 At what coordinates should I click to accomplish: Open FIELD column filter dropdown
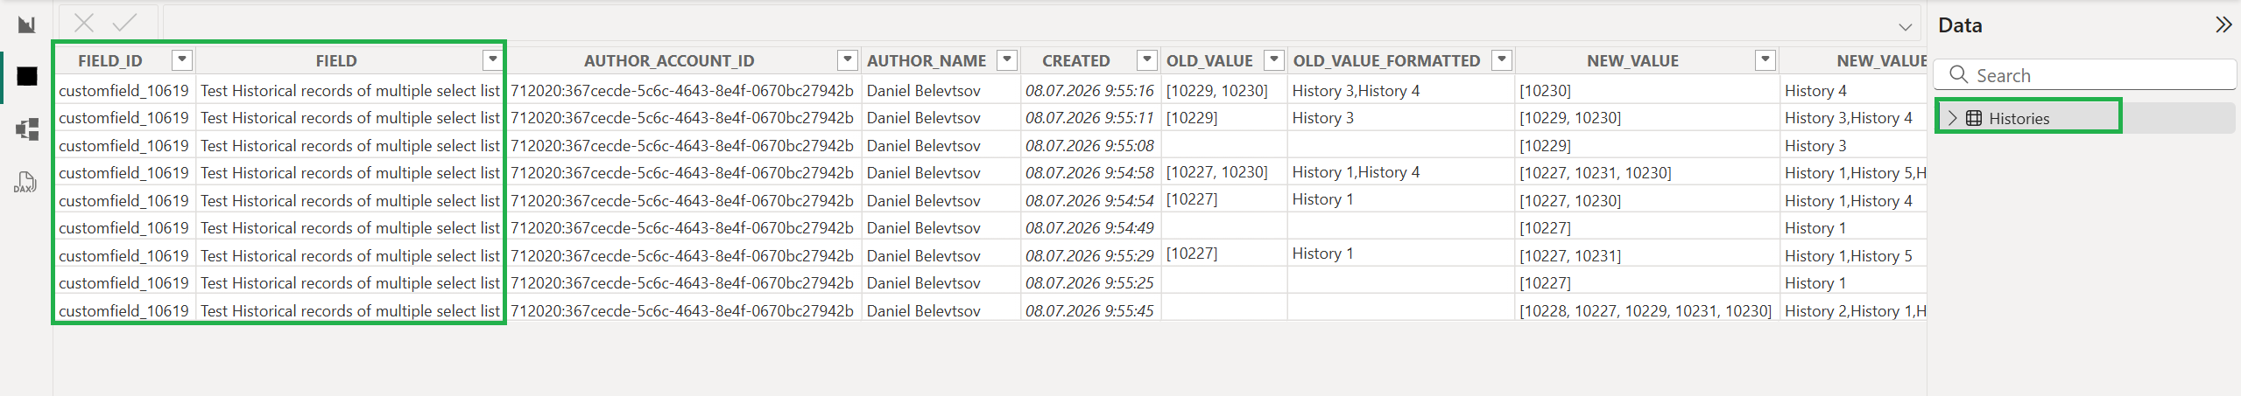coord(493,59)
